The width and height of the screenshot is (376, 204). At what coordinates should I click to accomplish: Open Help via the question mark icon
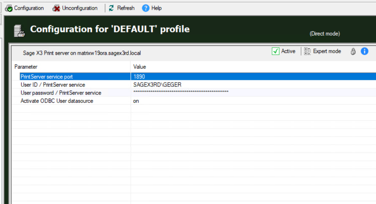coord(146,8)
